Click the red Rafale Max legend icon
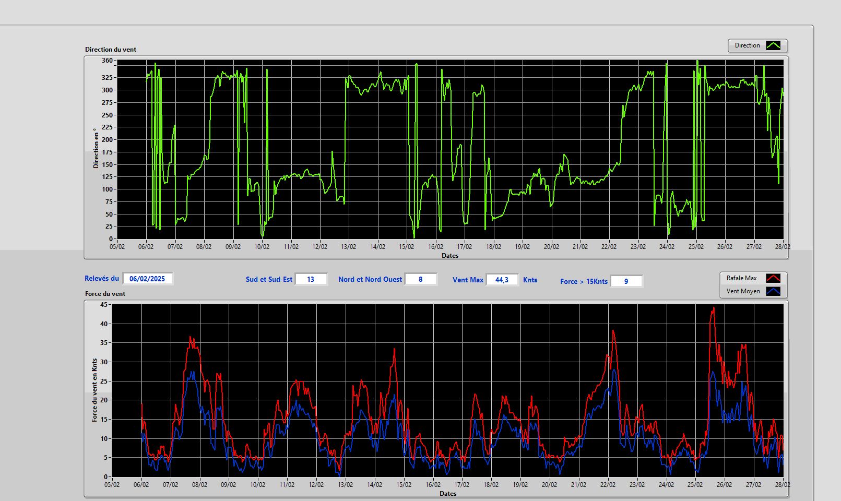 click(773, 278)
